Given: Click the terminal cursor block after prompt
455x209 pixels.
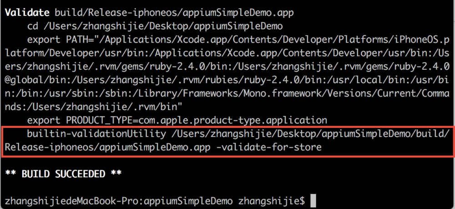Looking at the screenshot, I should pos(313,201).
